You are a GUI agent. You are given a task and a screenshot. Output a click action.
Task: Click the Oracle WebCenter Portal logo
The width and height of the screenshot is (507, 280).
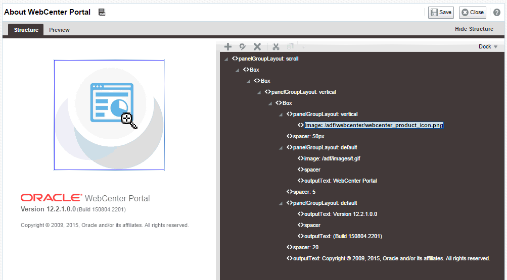tap(85, 198)
